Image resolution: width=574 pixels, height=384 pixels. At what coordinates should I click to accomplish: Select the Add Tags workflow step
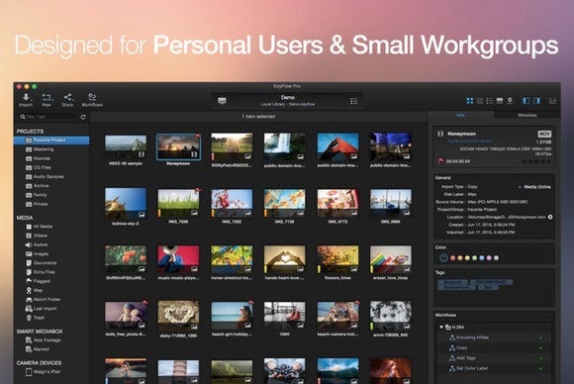pyautogui.click(x=496, y=358)
